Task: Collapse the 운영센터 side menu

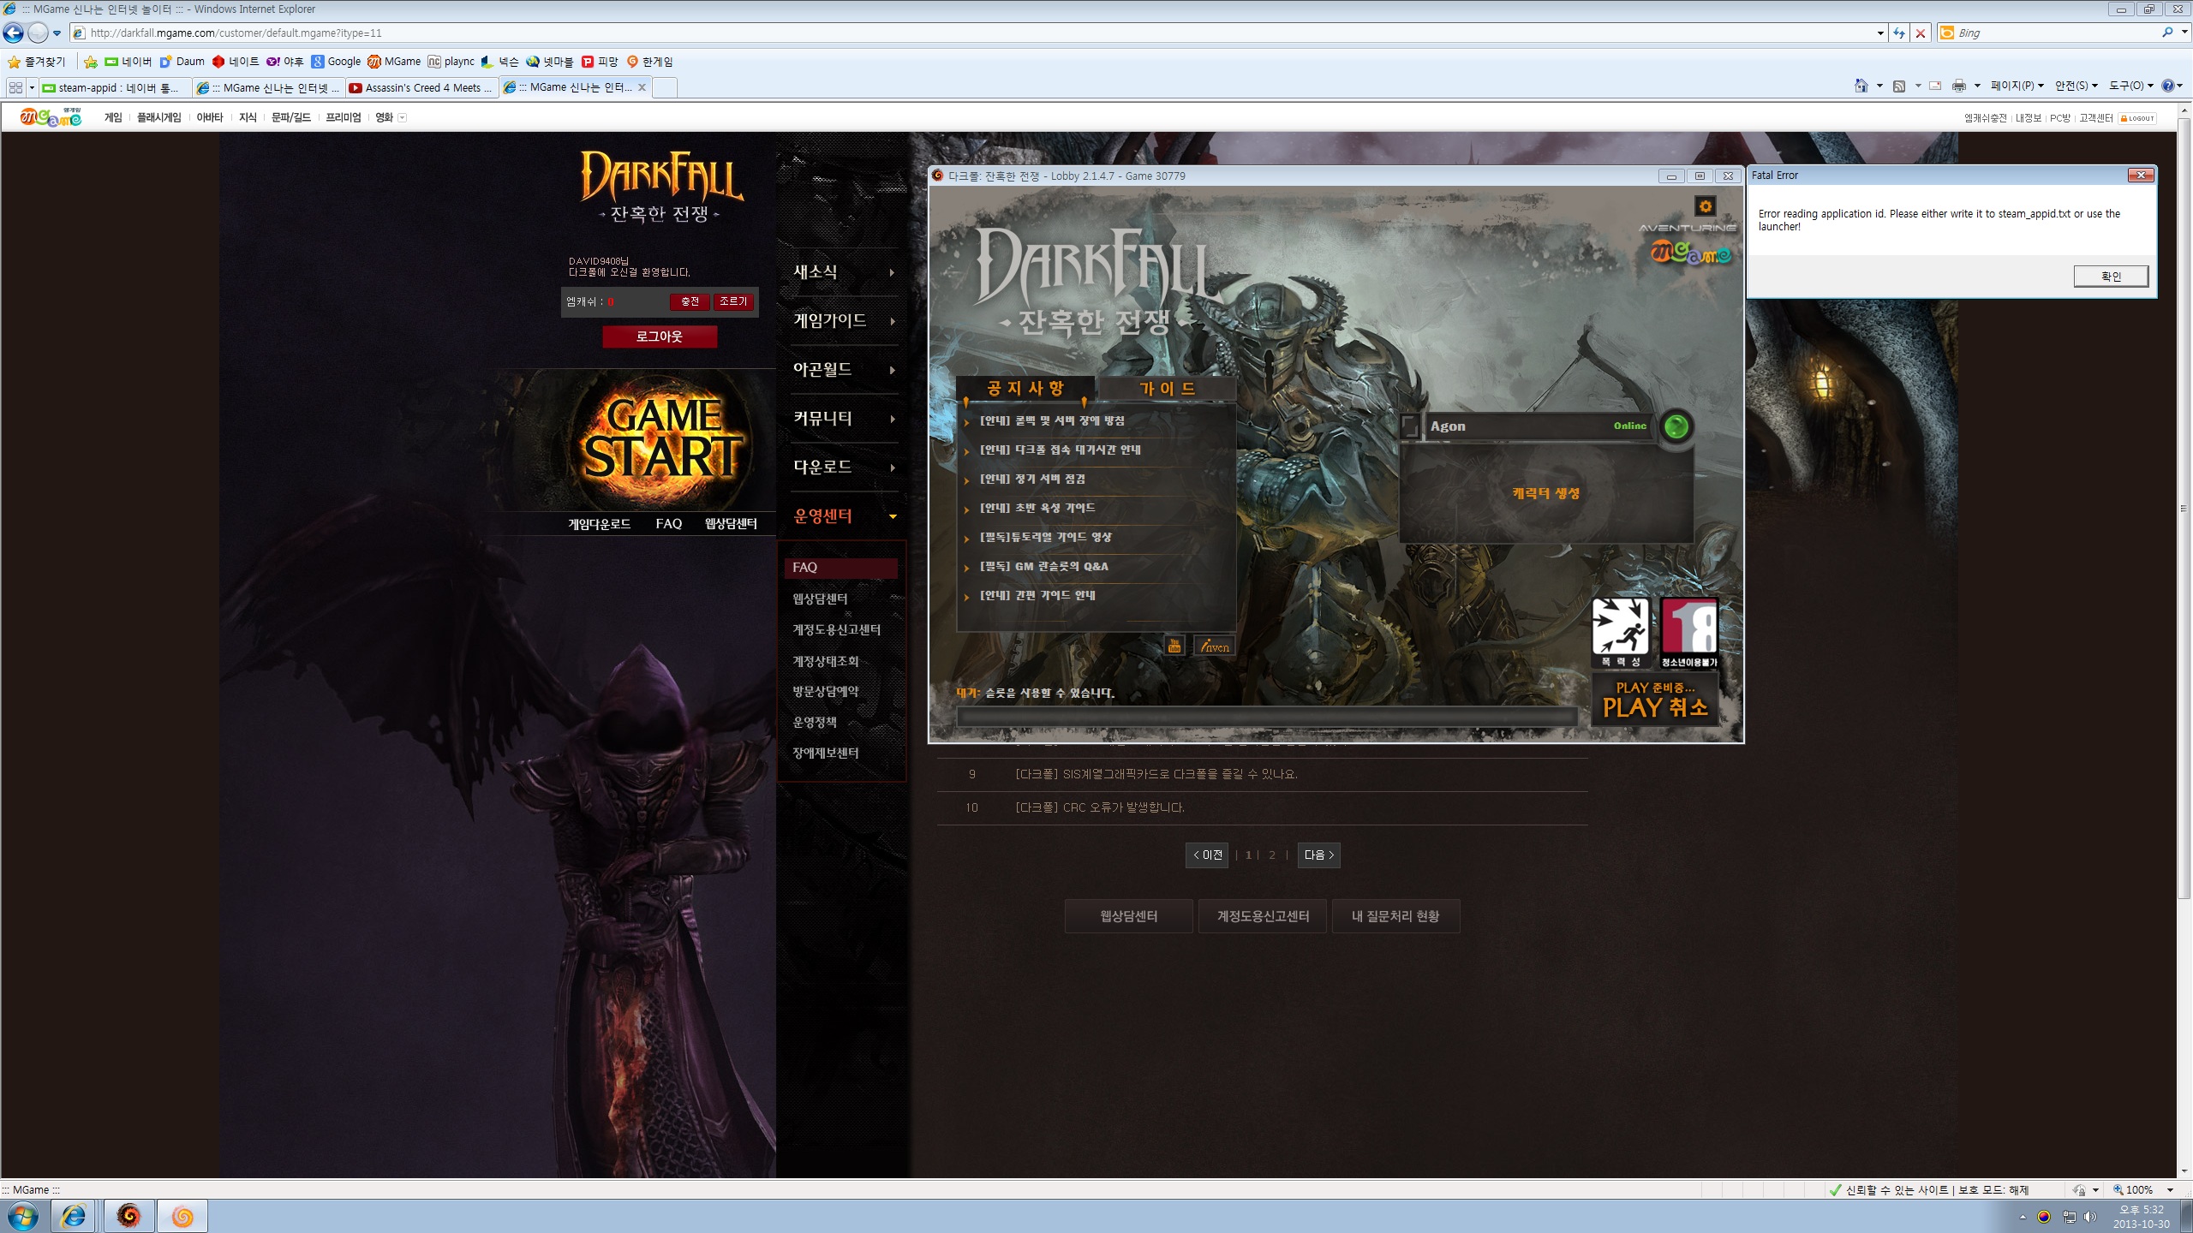Action: click(845, 516)
